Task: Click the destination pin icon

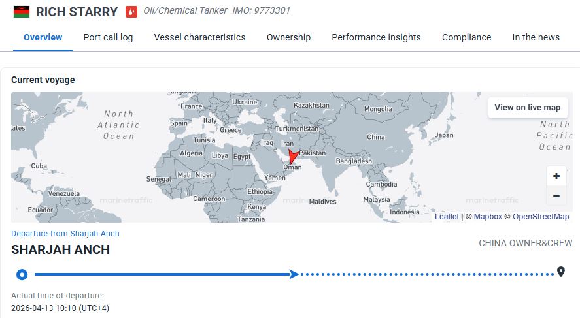Action: click(560, 272)
